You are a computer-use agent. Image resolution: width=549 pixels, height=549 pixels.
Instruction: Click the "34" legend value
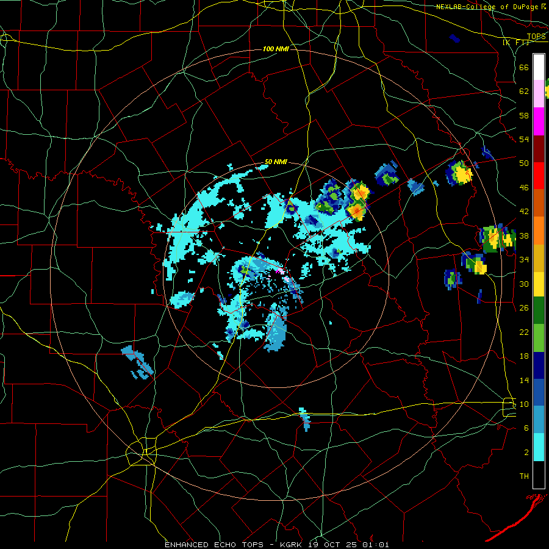pos(524,259)
